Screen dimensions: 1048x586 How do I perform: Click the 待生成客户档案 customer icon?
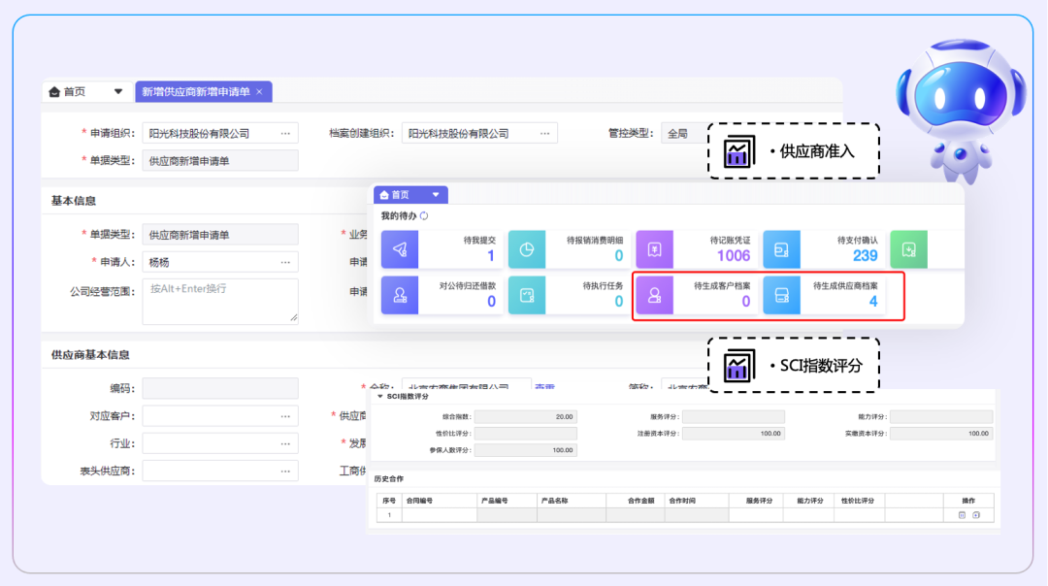[655, 295]
